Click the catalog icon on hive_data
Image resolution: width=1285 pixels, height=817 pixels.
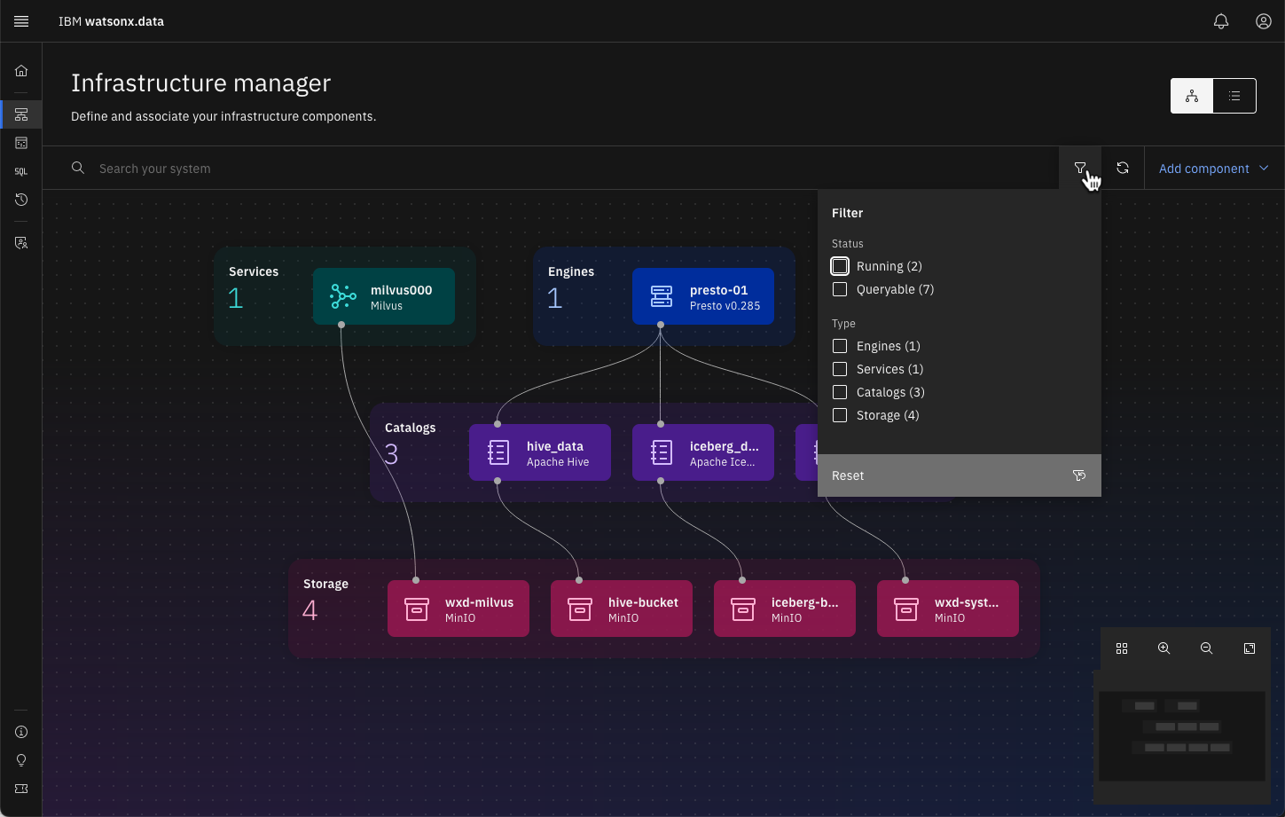pos(498,452)
